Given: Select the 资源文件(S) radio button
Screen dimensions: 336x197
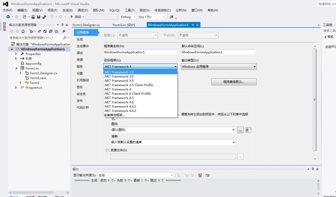Looking at the screenshot, I should coord(107,150).
